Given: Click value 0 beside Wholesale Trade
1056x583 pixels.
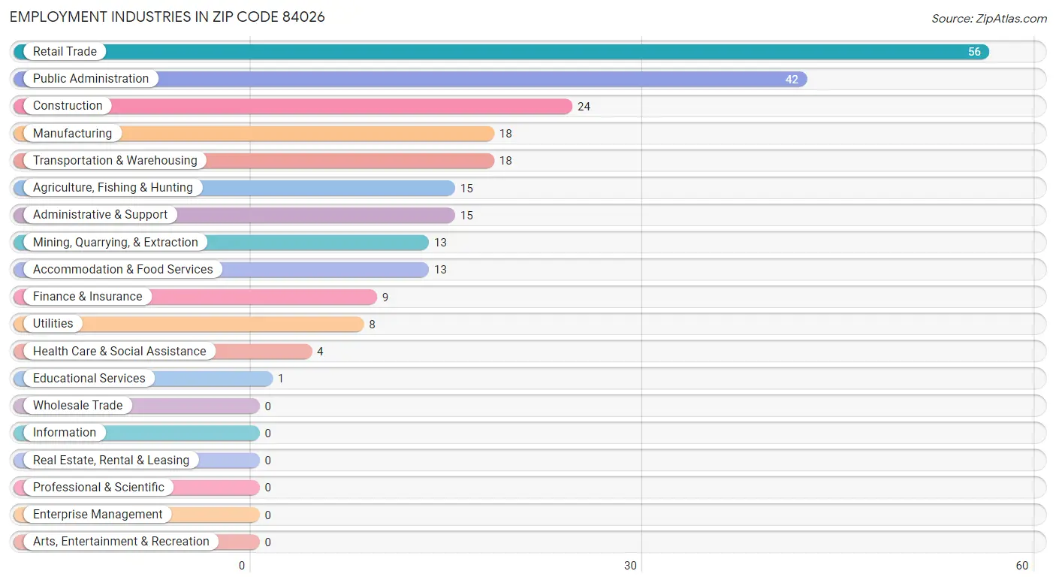Looking at the screenshot, I should [267, 406].
